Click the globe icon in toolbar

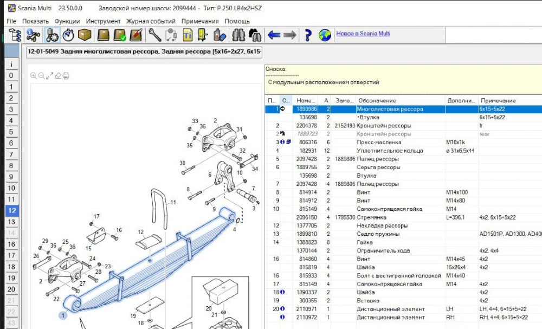coord(325,35)
